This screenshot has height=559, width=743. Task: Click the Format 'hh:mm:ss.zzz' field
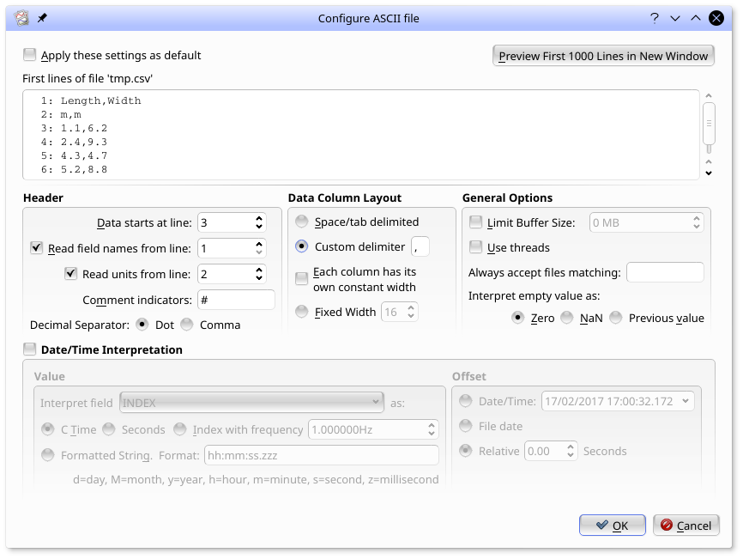[x=321, y=455]
